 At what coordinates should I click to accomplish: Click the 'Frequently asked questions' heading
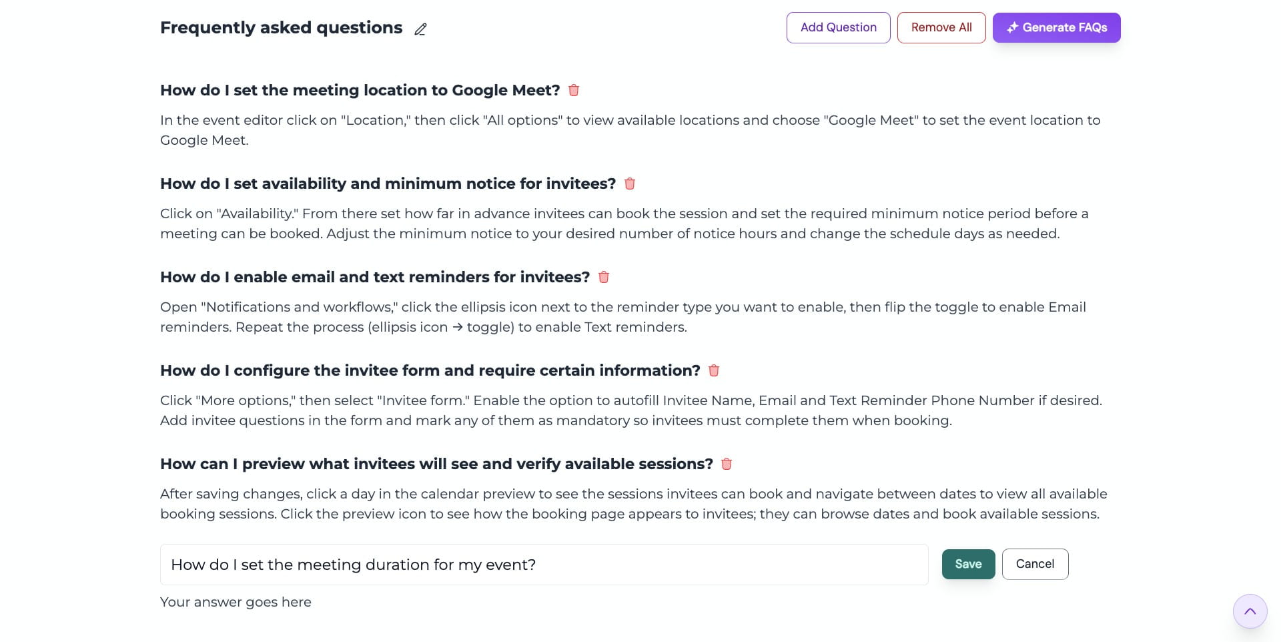(x=281, y=27)
